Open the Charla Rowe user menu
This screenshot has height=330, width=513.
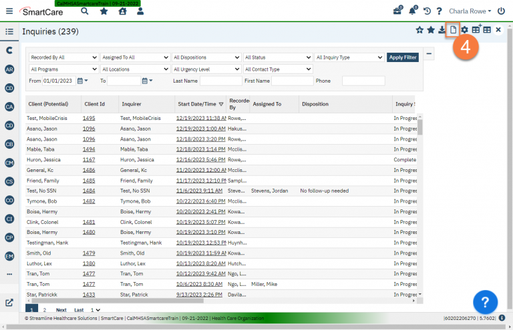click(x=470, y=11)
